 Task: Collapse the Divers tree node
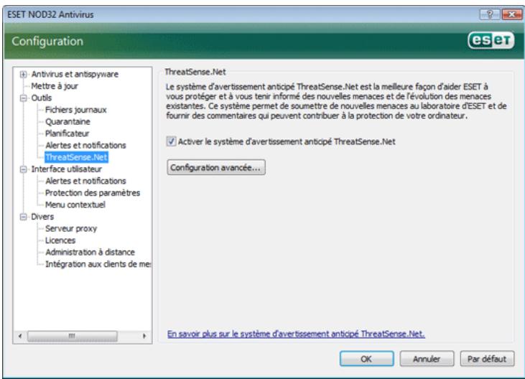pyautogui.click(x=23, y=217)
